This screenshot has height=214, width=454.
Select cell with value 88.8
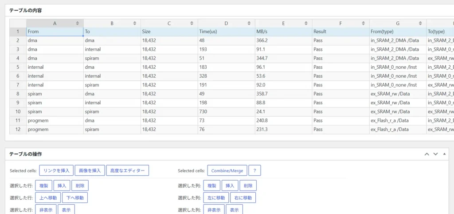[283, 103]
